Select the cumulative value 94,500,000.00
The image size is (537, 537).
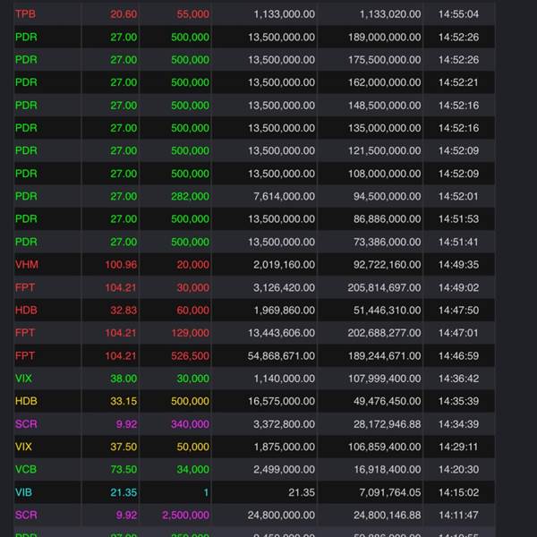coord(387,196)
